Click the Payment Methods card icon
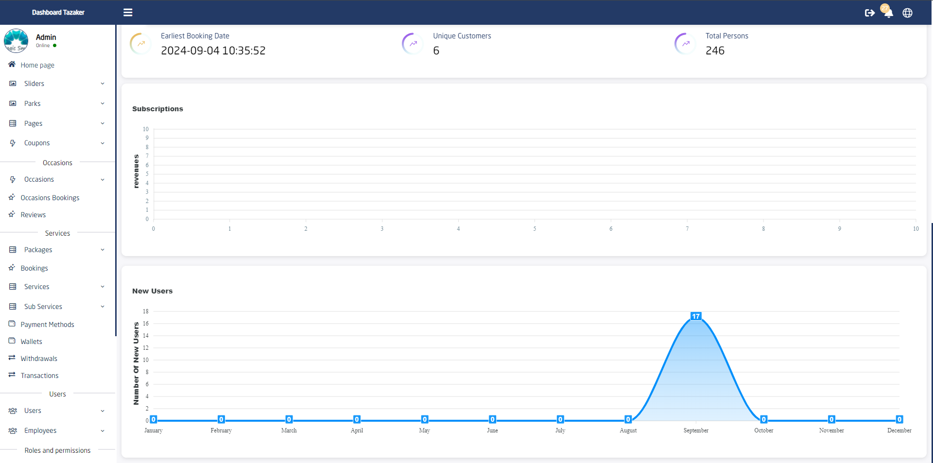Viewport: 933px width, 463px height. (12, 324)
